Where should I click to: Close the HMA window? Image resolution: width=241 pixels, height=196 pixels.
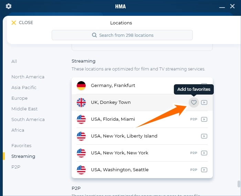pyautogui.click(x=232, y=6)
